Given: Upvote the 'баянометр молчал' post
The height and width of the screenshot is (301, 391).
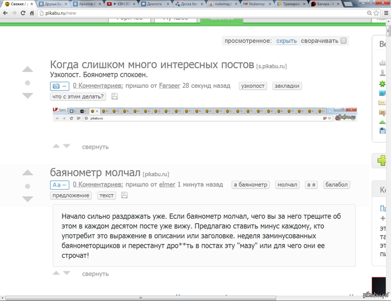Looking at the screenshot, I should click(27, 173).
